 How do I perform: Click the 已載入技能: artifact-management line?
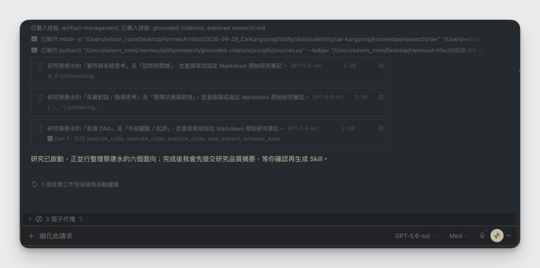pyautogui.click(x=148, y=28)
